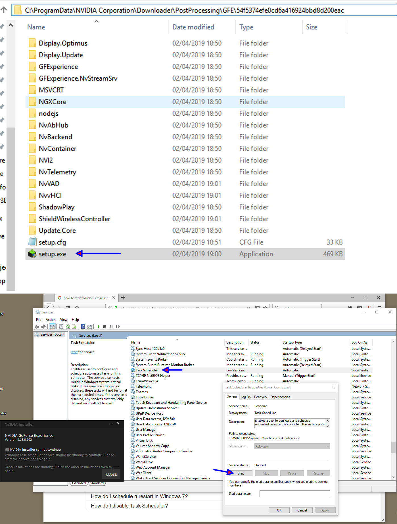The height and width of the screenshot is (524, 397).
Task: Open the Action menu in Services
Action: tap(51, 320)
